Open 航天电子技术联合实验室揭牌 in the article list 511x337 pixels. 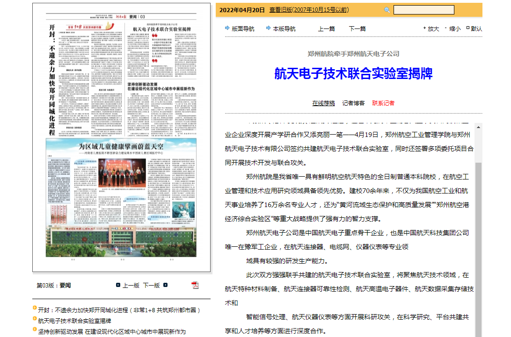tap(74, 321)
